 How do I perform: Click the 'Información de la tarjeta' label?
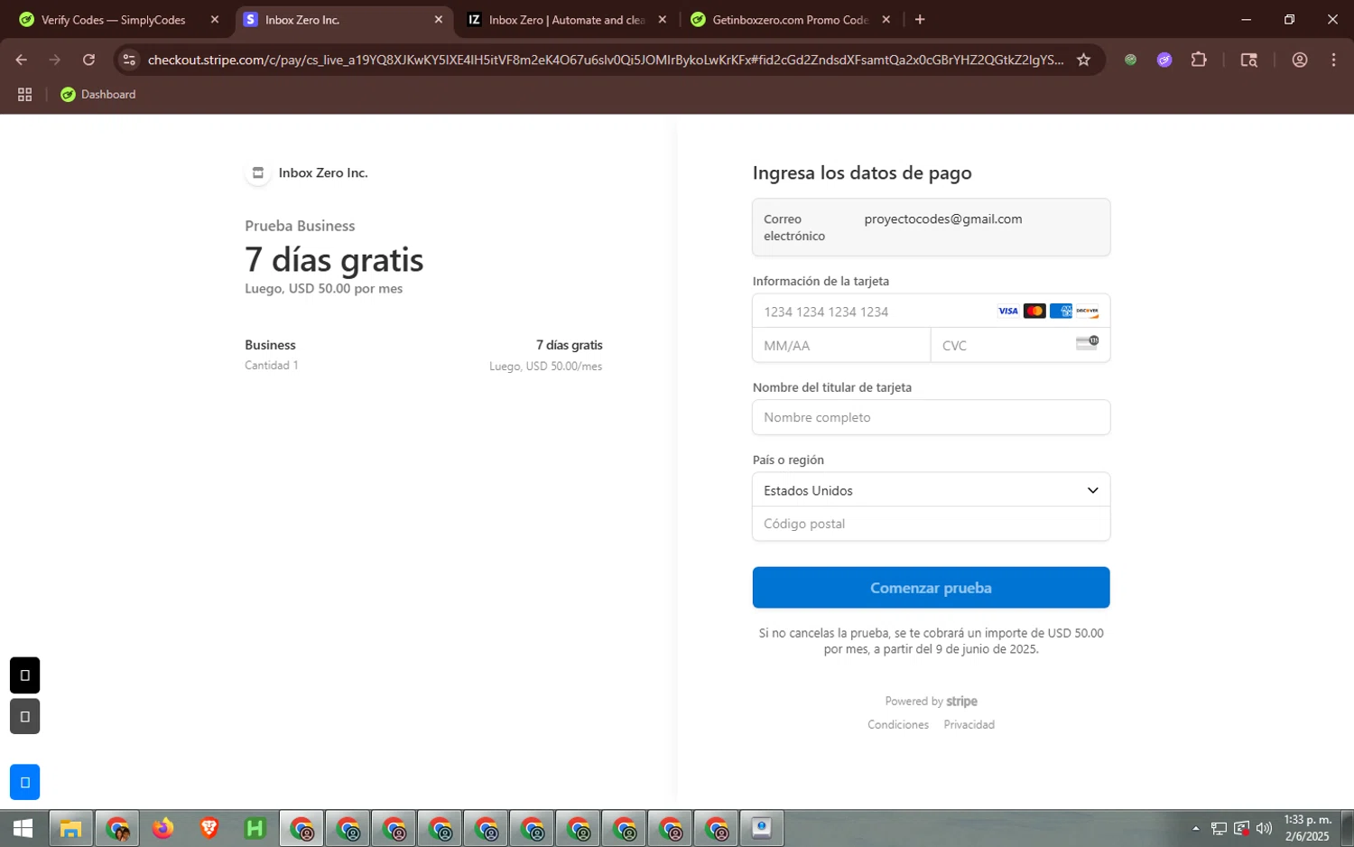(x=821, y=281)
